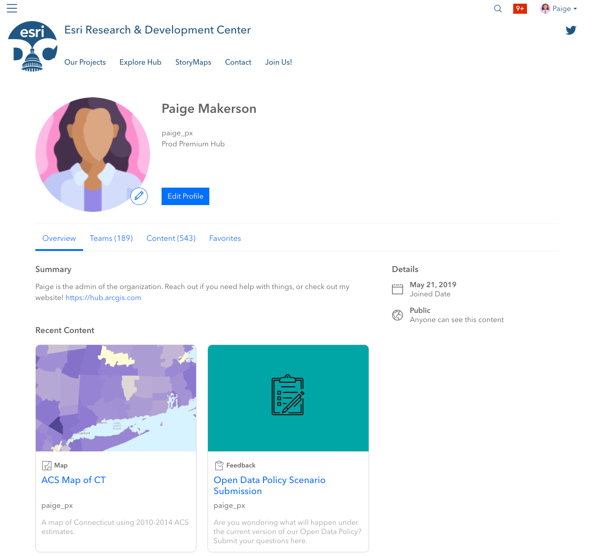The width and height of the screenshot is (594, 556).
Task: Open the 9+ notifications badge
Action: coord(520,9)
